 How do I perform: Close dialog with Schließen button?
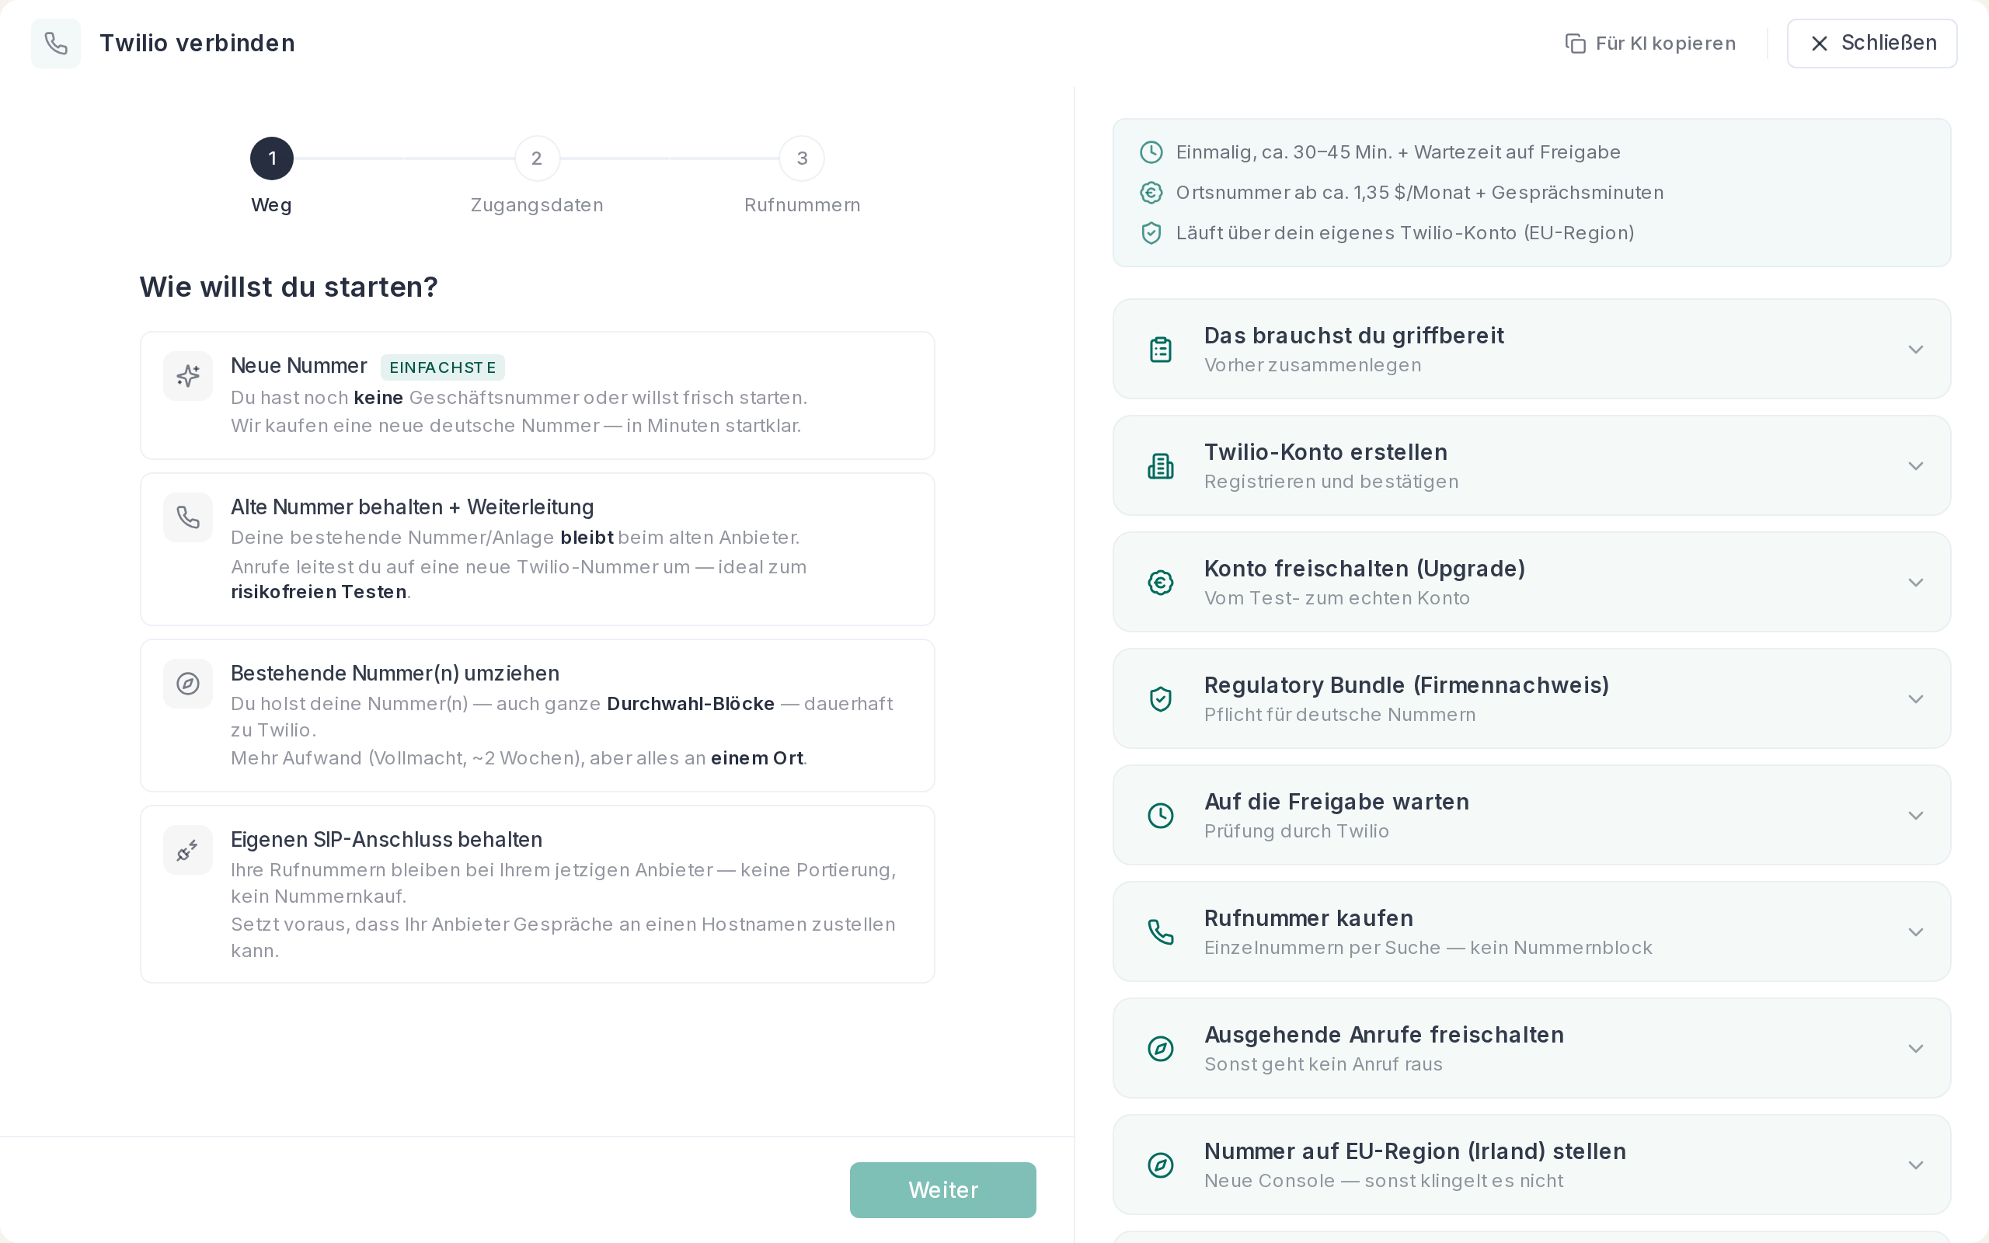(x=1872, y=43)
